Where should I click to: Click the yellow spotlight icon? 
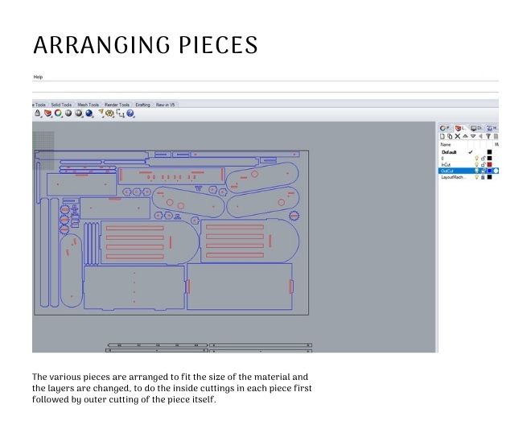pos(101,113)
